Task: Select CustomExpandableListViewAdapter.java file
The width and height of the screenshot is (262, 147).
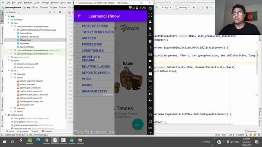Action: coord(38,30)
